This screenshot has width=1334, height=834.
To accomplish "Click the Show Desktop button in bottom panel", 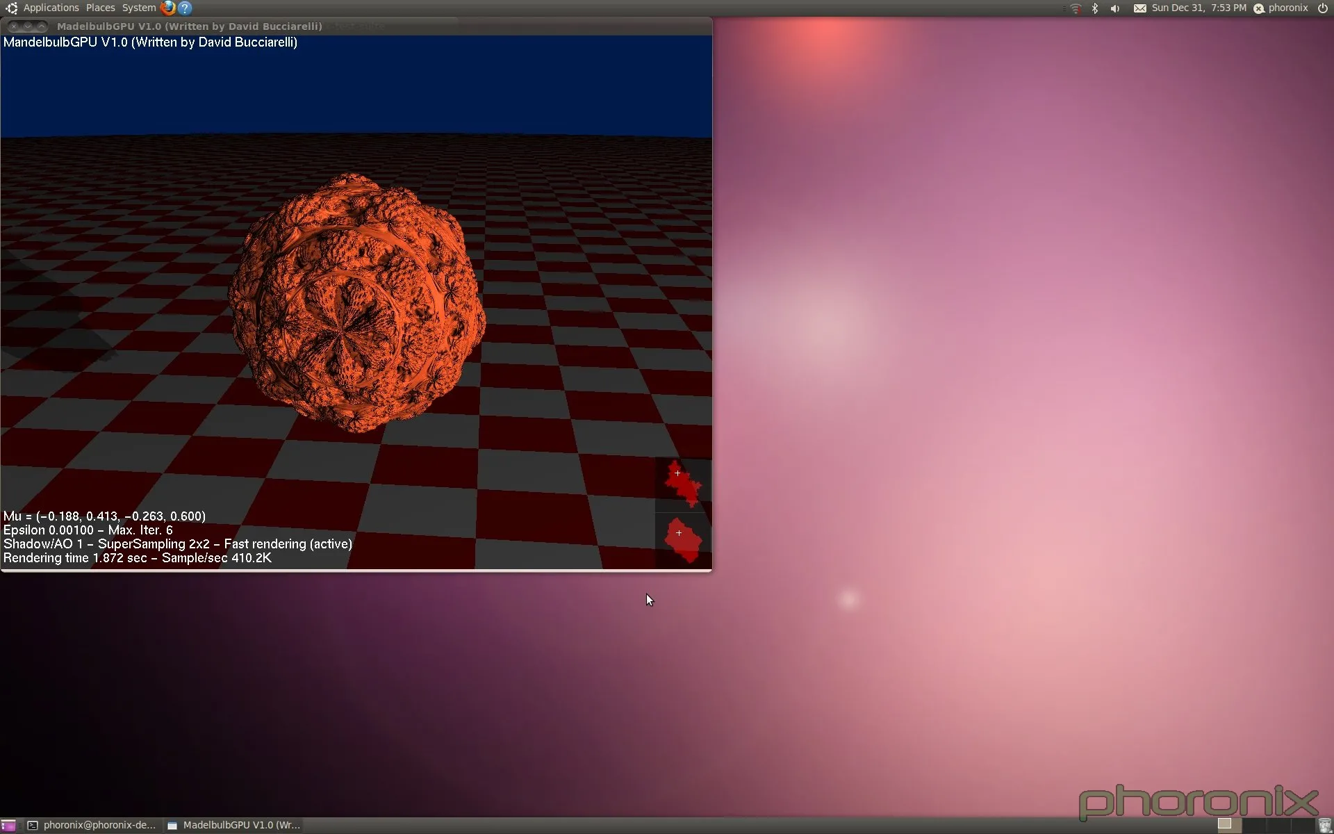I will (x=8, y=826).
